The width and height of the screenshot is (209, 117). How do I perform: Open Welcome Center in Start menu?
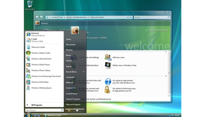44,47
